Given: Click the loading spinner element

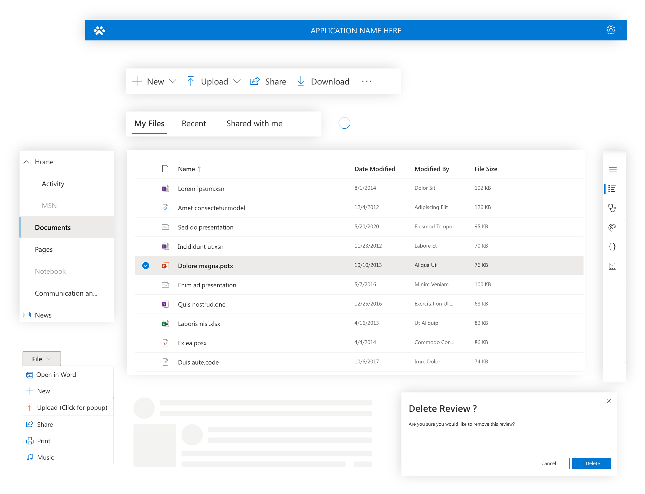Looking at the screenshot, I should click(x=345, y=123).
